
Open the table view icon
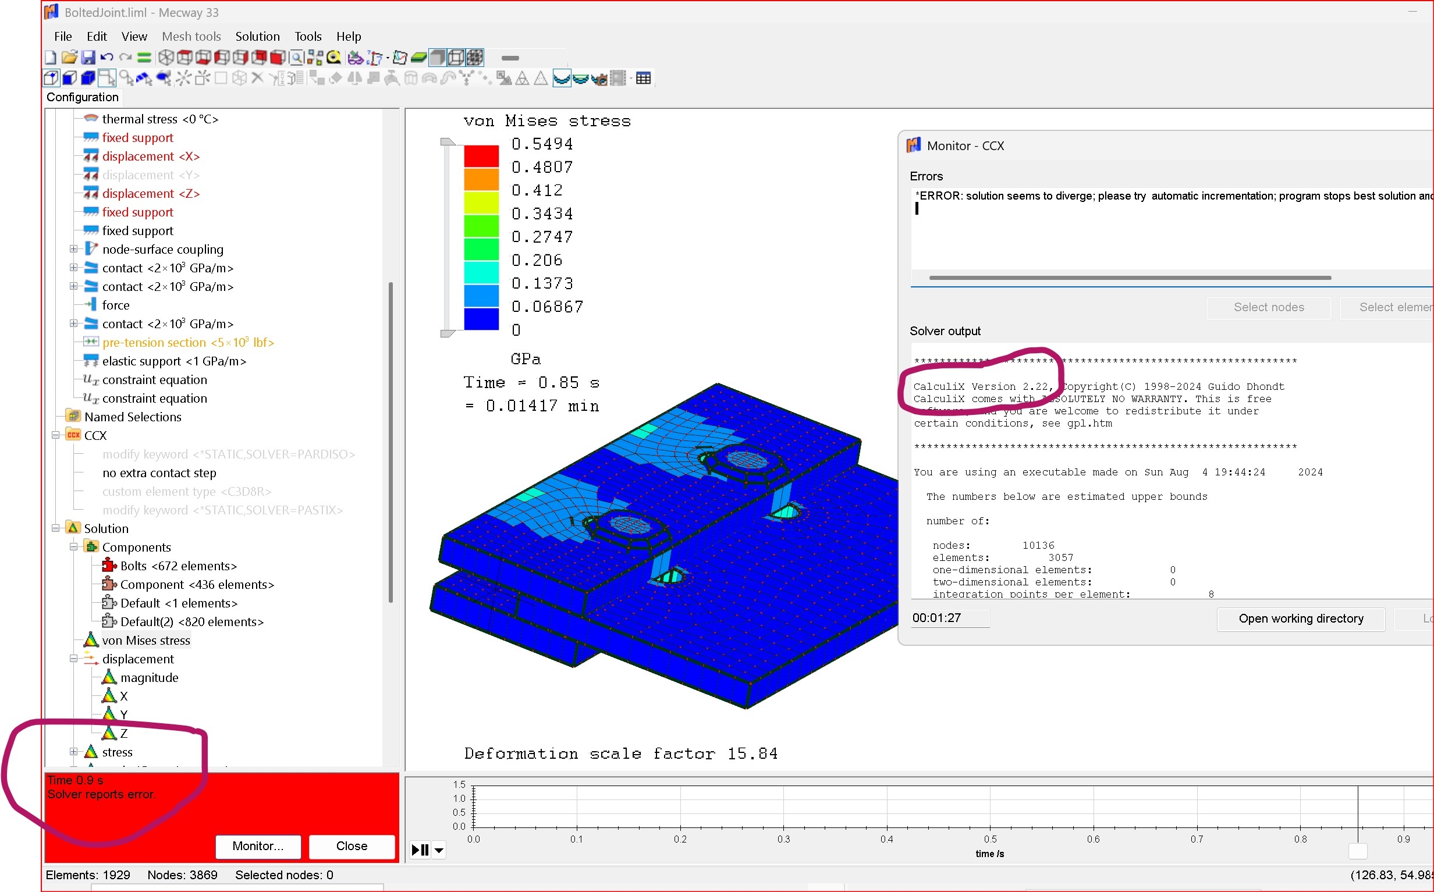coord(644,78)
